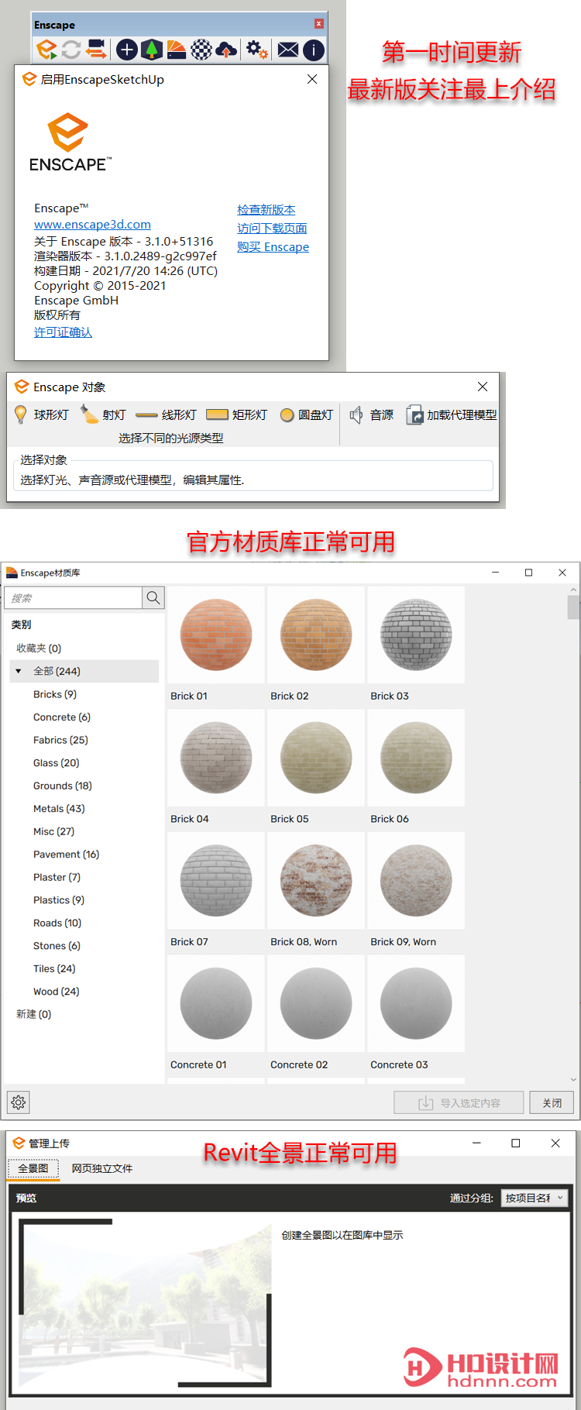Collapse the 全部 (244) tree arrow

(x=19, y=671)
